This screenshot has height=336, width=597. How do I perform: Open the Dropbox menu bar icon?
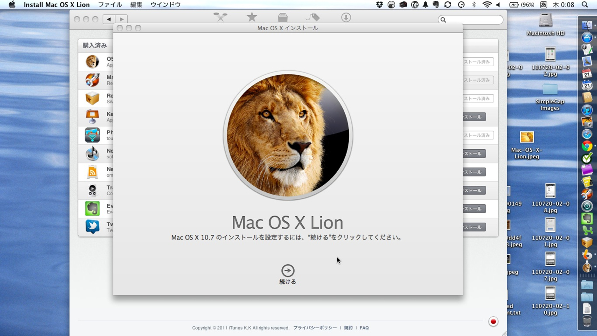tap(380, 5)
